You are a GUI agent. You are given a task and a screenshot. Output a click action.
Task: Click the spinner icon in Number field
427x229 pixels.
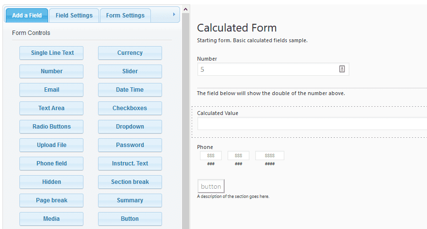pyautogui.click(x=342, y=69)
